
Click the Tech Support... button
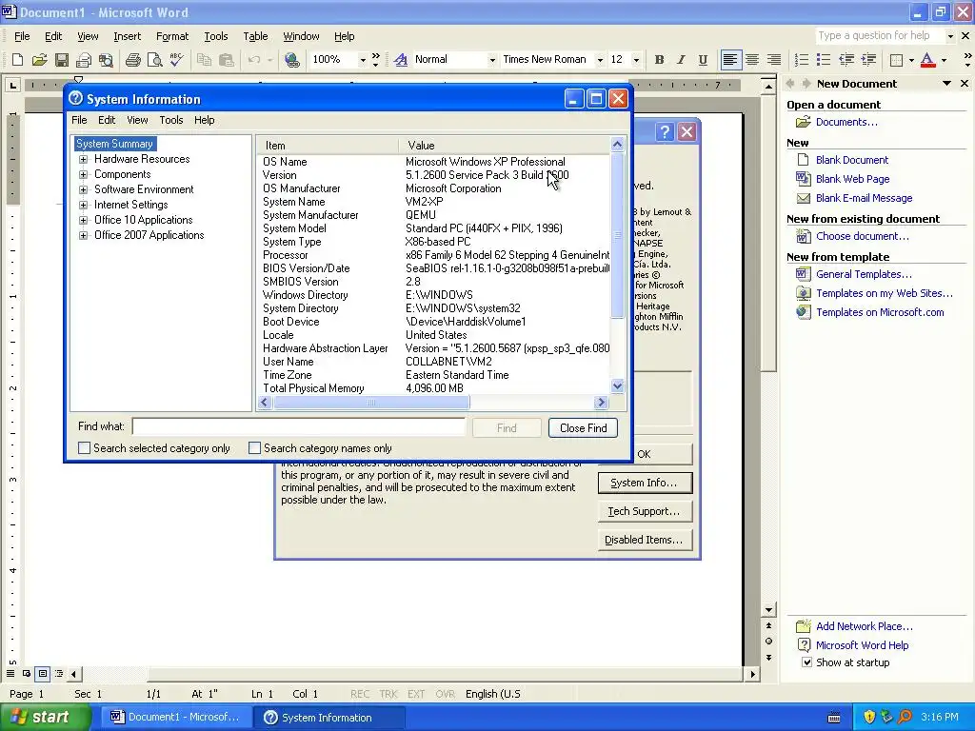tap(645, 511)
